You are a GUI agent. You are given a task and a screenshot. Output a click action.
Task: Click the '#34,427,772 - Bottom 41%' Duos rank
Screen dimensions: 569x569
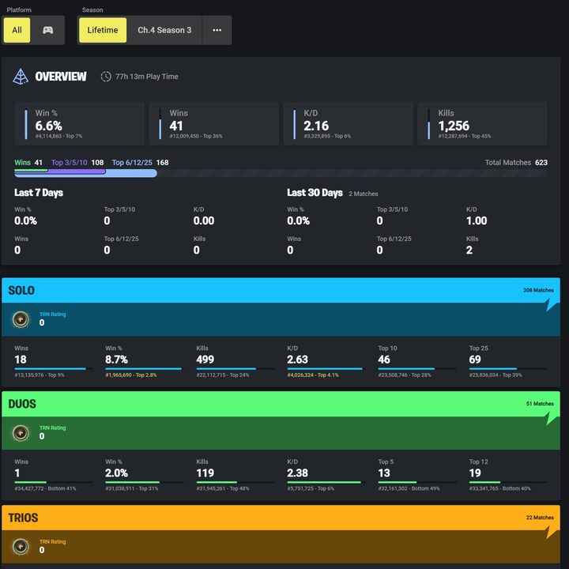click(45, 489)
